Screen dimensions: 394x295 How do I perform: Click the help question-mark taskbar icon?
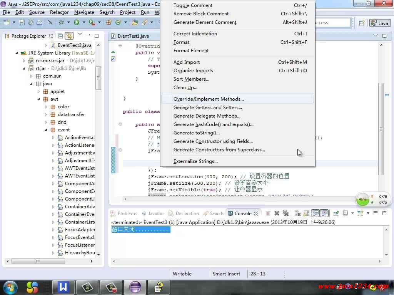[x=159, y=287]
